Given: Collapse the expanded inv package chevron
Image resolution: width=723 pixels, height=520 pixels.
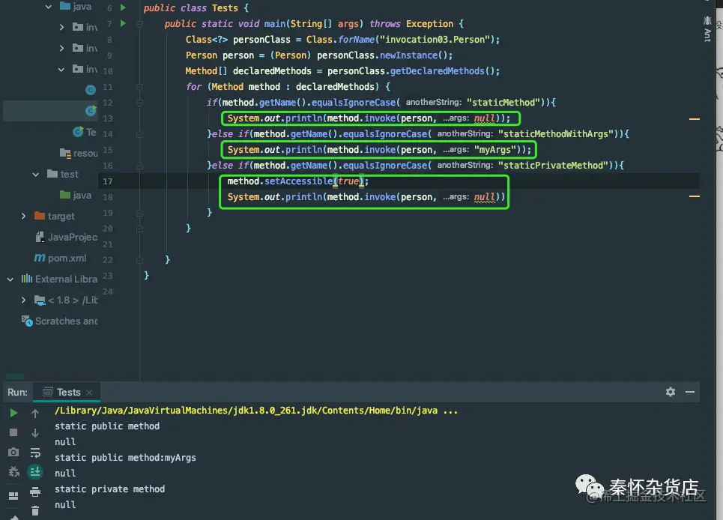Looking at the screenshot, I should (x=61, y=69).
